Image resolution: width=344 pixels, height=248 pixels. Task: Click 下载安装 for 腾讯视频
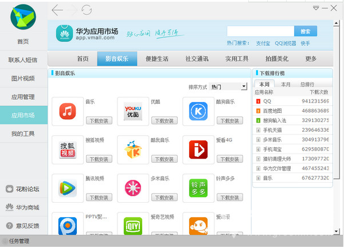tap(99, 198)
